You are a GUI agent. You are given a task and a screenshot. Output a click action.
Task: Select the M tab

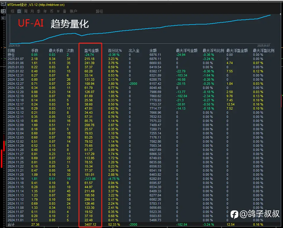(58, 11)
